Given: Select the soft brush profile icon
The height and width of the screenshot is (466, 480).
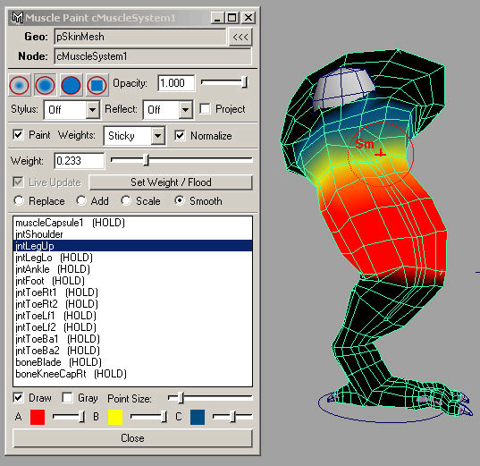Looking at the screenshot, I should tap(45, 85).
